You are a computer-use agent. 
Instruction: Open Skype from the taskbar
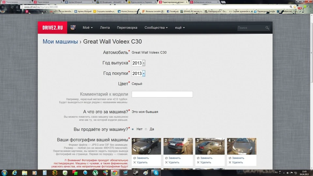tap(156, 173)
